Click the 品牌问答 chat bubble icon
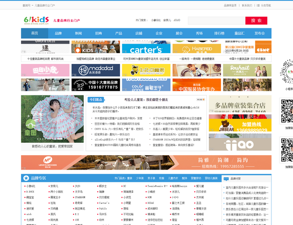This screenshot has height=225, width=293. coord(226,179)
